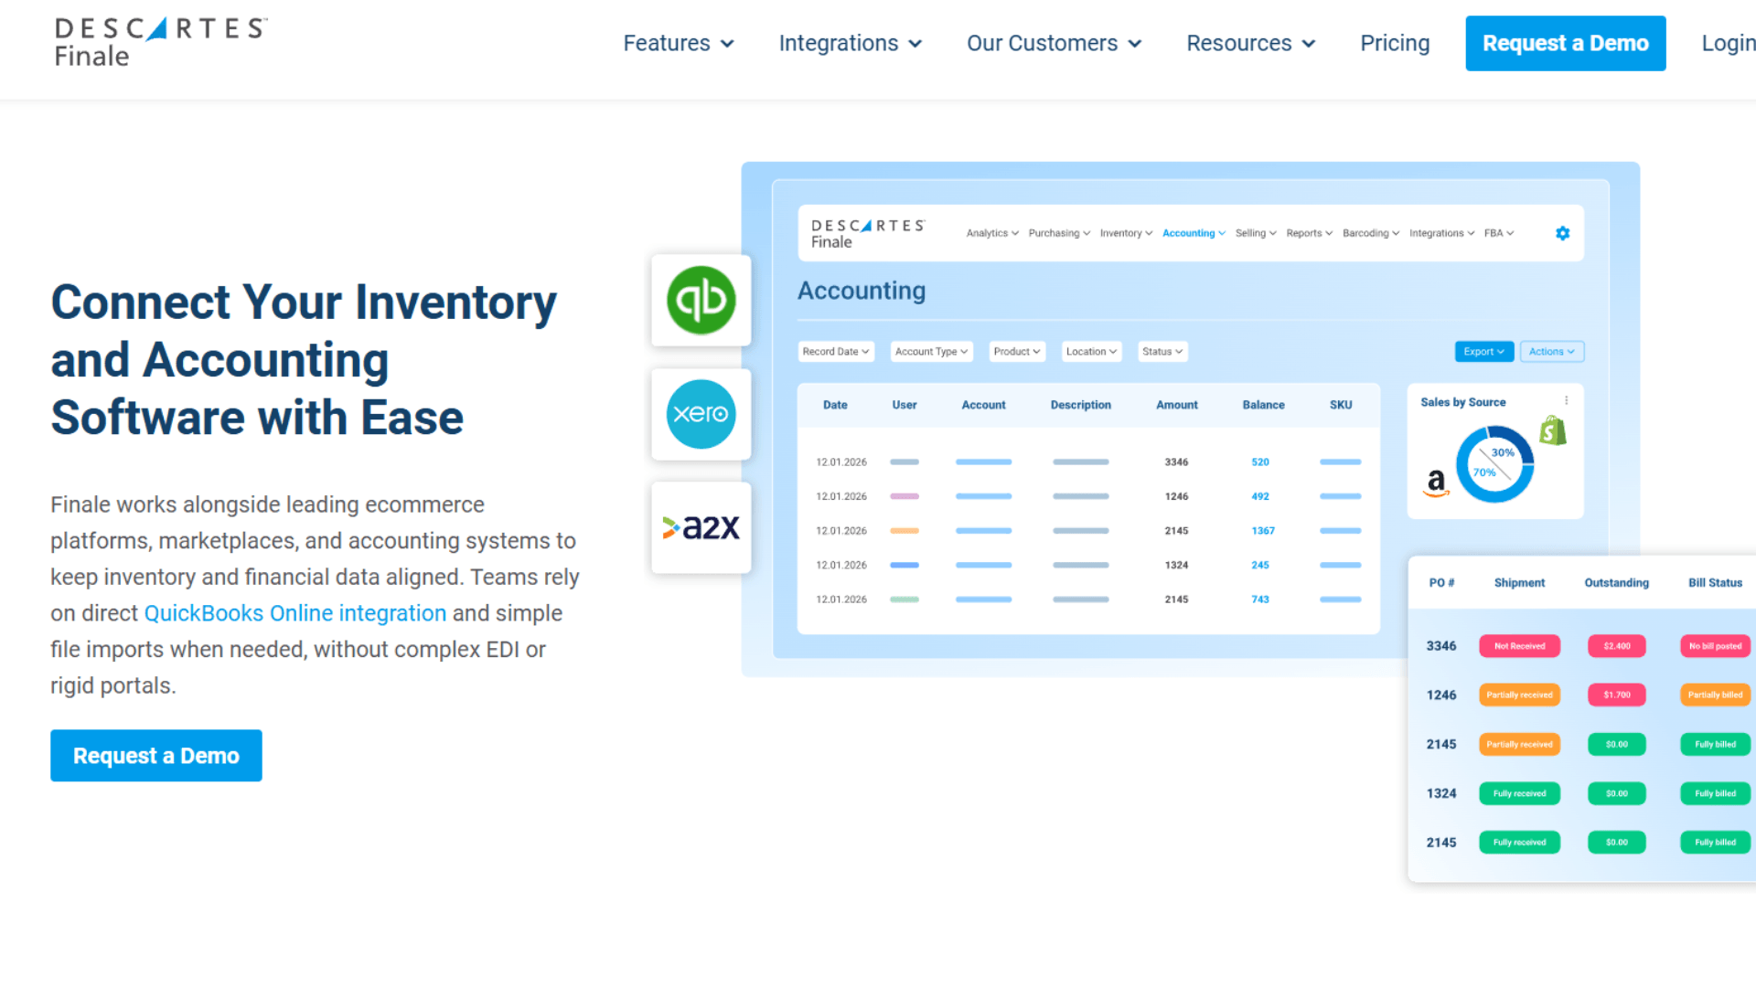Click the User column header

coord(905,405)
